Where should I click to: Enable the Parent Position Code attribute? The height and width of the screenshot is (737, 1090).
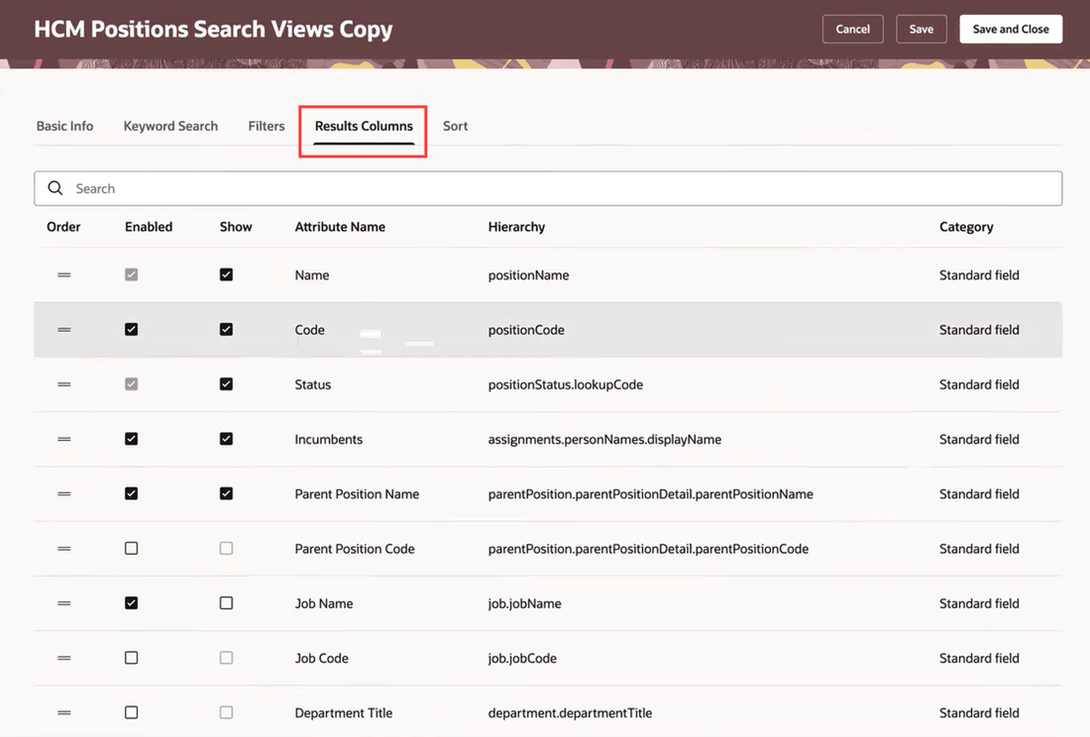[x=132, y=548]
